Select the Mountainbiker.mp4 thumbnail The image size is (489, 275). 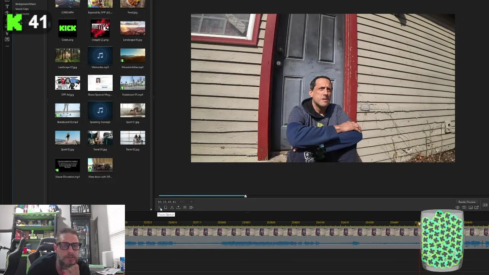click(133, 56)
